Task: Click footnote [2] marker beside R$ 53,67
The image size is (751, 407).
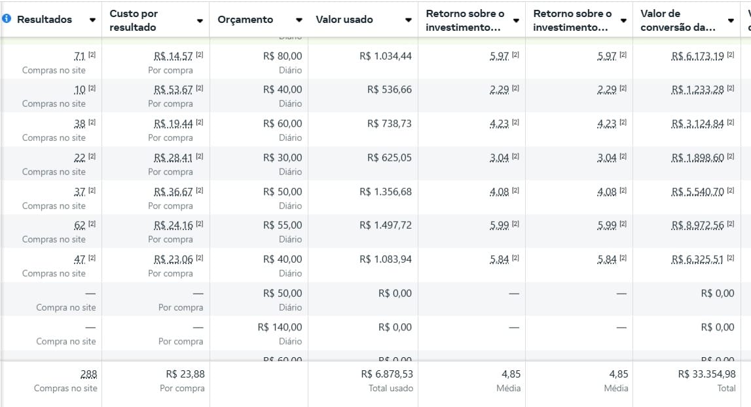Action: click(x=199, y=88)
